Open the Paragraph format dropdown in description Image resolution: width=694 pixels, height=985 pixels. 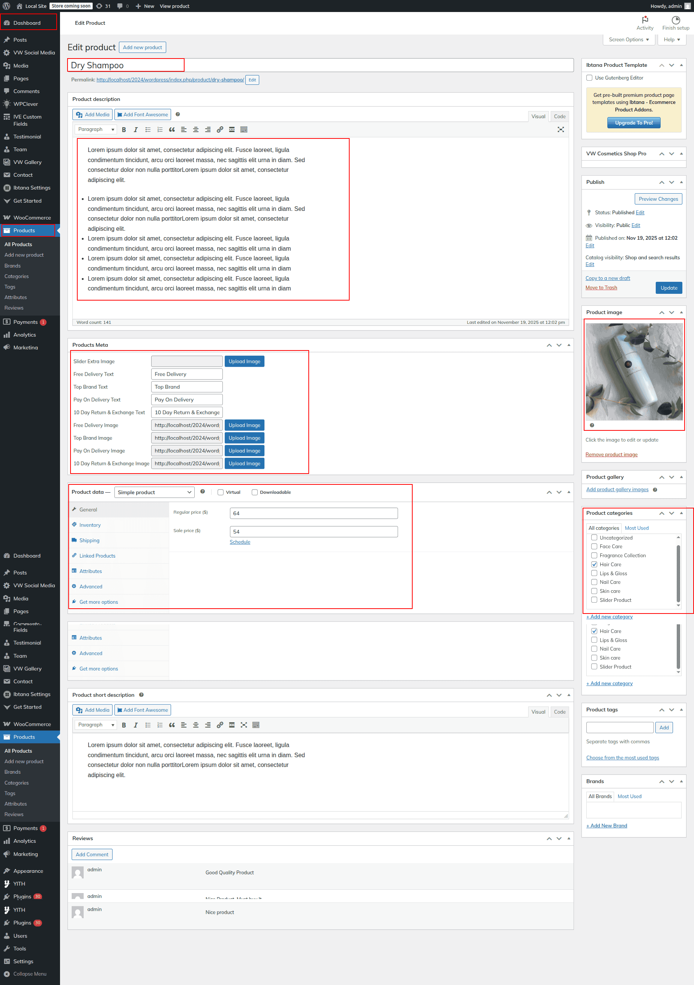[x=96, y=129]
